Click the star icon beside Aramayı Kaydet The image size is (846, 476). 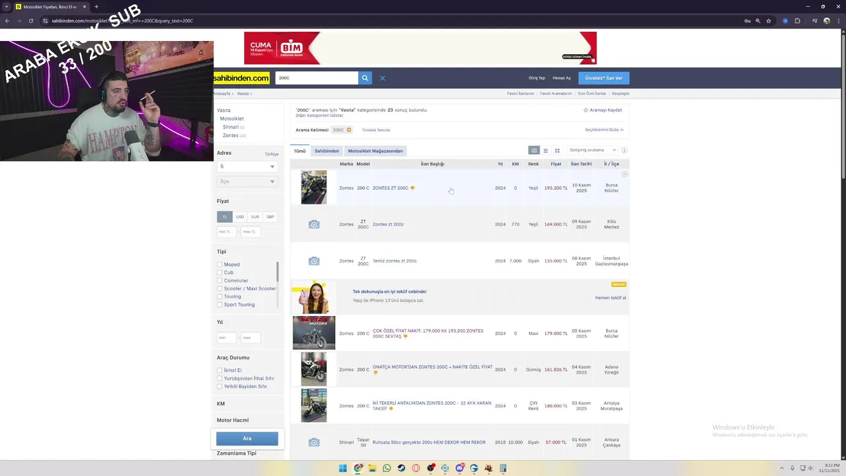(x=586, y=110)
